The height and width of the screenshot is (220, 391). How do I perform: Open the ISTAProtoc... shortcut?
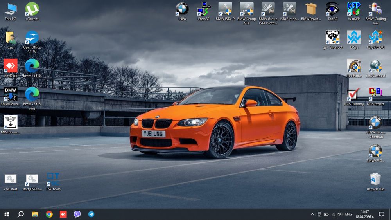(x=289, y=11)
